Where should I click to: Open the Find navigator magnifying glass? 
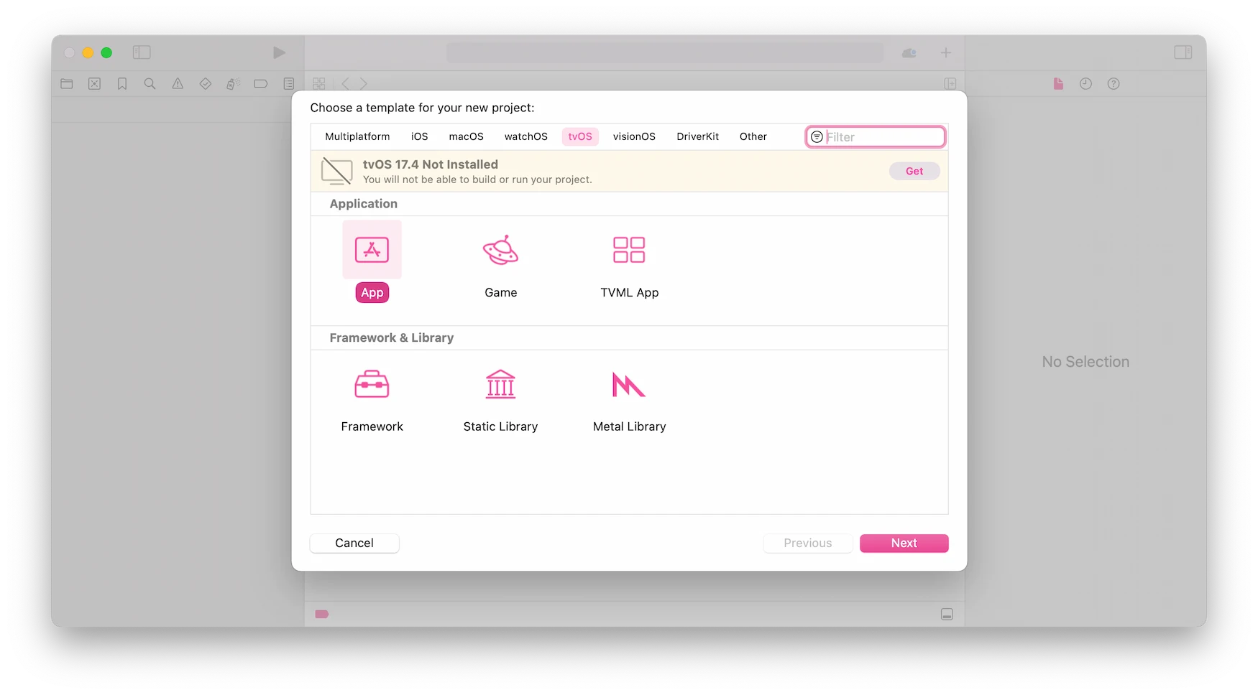[150, 84]
